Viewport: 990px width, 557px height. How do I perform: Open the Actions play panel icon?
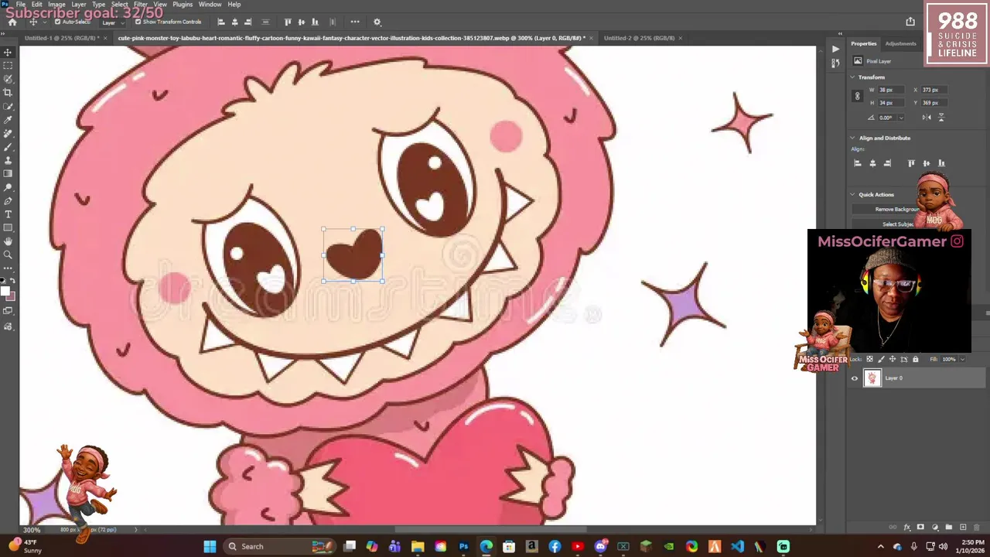pyautogui.click(x=835, y=49)
